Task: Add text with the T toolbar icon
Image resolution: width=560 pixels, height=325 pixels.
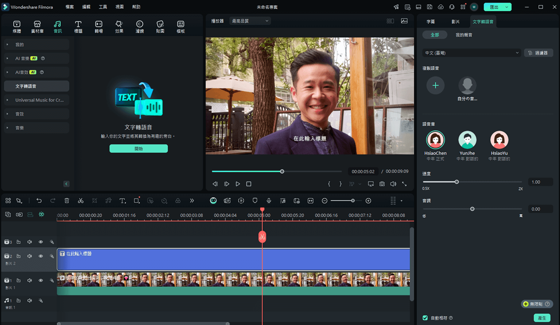Action: pyautogui.click(x=122, y=201)
